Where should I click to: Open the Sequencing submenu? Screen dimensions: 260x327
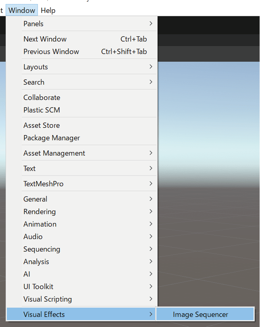[x=81, y=249]
